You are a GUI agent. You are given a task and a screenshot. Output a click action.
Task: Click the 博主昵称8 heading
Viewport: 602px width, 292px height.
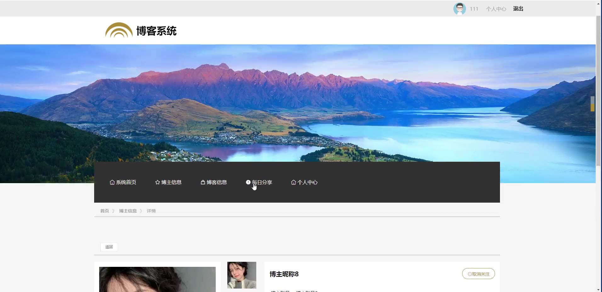[284, 274]
